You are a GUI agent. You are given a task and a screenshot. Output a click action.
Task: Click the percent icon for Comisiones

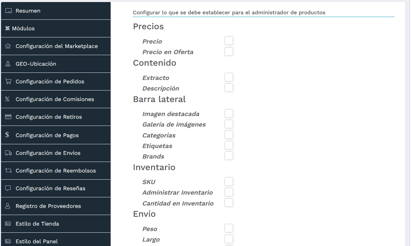click(x=8, y=99)
